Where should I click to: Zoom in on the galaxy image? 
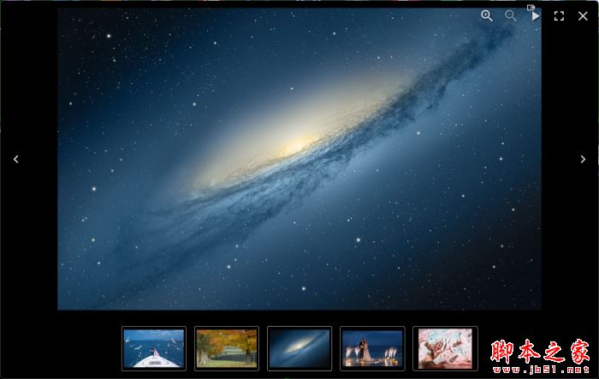(487, 15)
